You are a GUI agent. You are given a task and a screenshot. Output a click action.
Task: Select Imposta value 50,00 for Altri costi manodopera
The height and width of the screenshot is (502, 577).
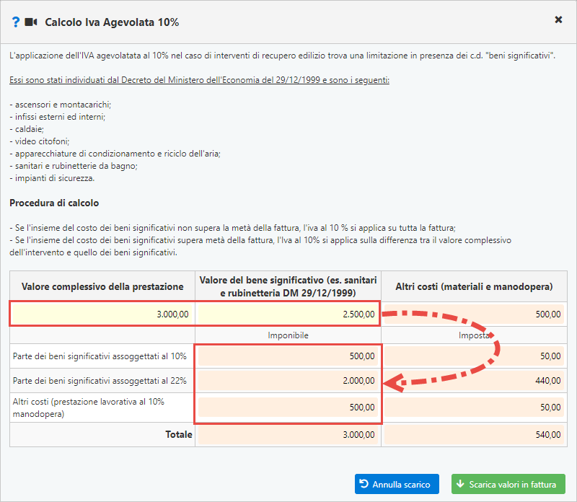(474, 408)
